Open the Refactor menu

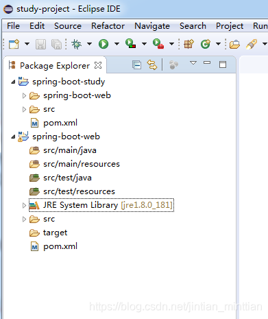point(108,26)
